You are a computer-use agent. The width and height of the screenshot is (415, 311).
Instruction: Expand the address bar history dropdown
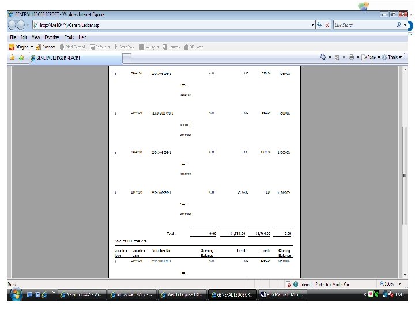pos(312,25)
